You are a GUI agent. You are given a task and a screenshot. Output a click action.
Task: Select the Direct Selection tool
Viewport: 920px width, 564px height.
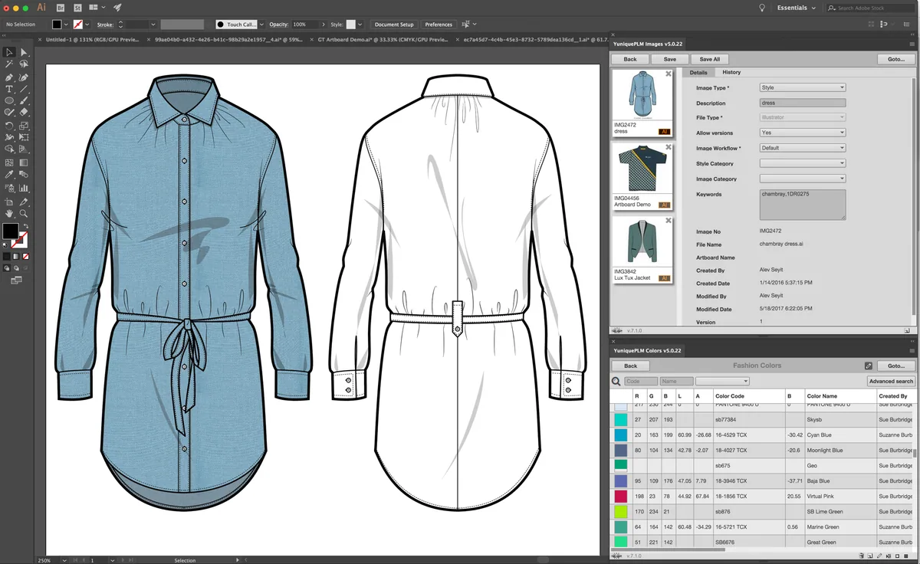pyautogui.click(x=23, y=52)
